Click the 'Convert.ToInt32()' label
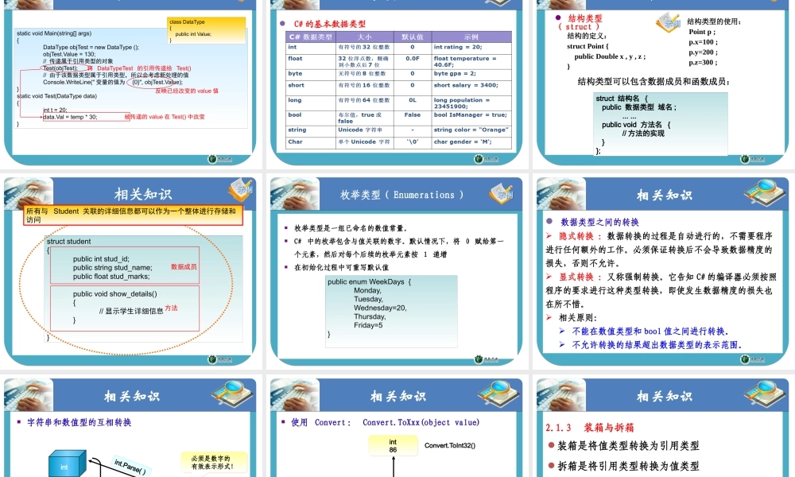Image resolution: width=795 pixels, height=477 pixels. point(450,445)
